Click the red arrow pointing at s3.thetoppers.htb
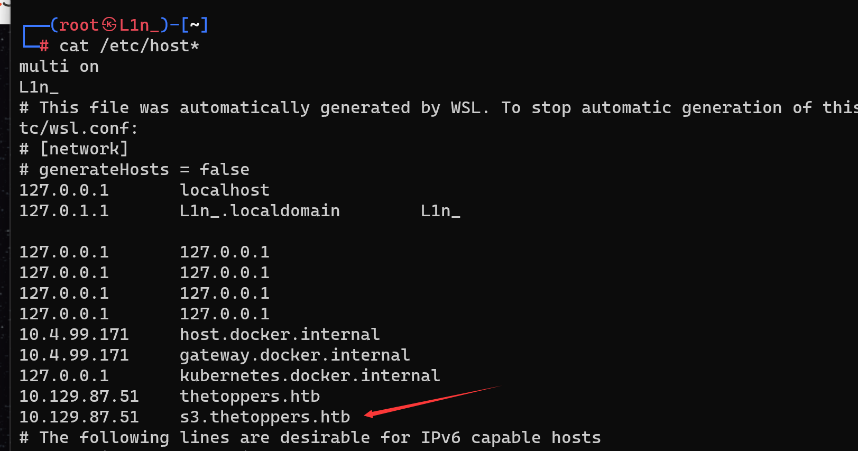The height and width of the screenshot is (451, 858). tap(431, 401)
